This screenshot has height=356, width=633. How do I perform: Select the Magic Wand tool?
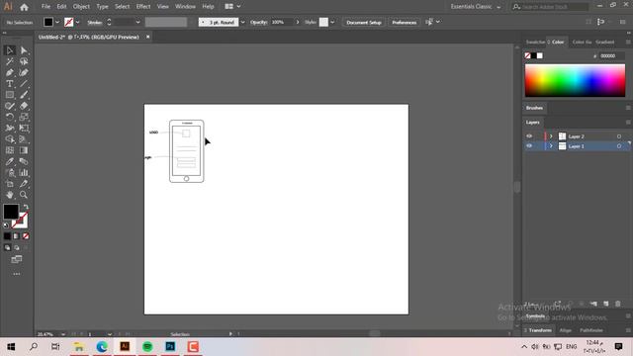click(x=10, y=61)
